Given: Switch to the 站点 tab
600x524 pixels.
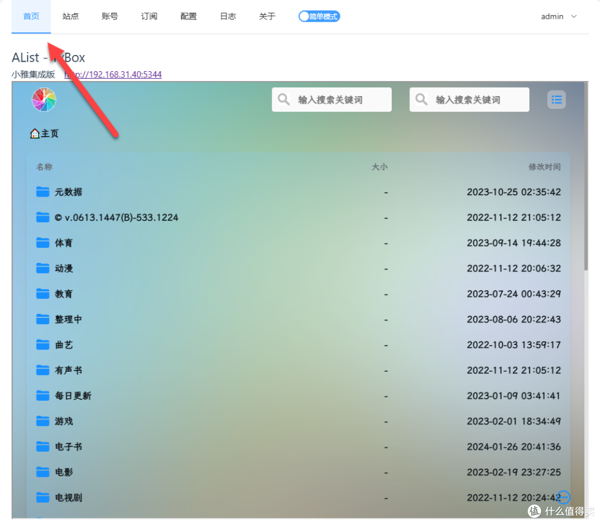Looking at the screenshot, I should pyautogui.click(x=70, y=16).
